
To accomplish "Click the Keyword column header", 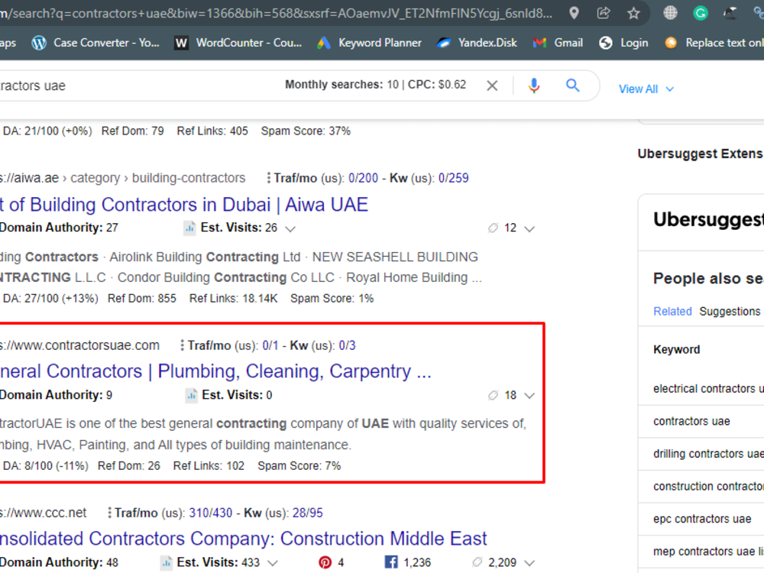I will [x=676, y=350].
